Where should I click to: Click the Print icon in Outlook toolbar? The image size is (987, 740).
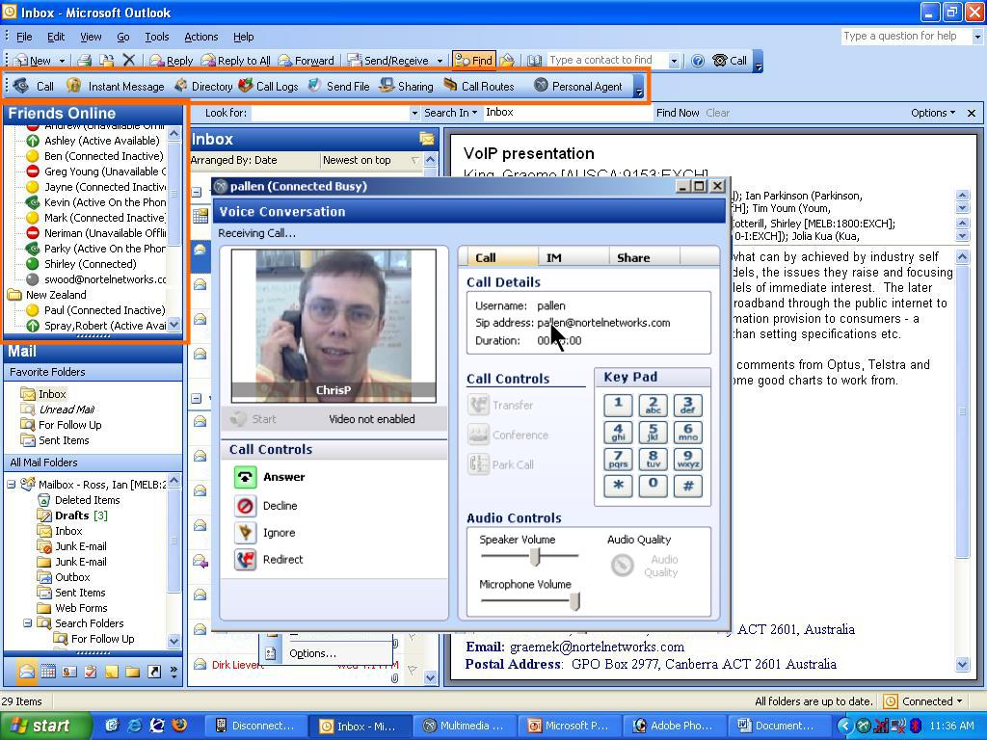click(x=85, y=61)
